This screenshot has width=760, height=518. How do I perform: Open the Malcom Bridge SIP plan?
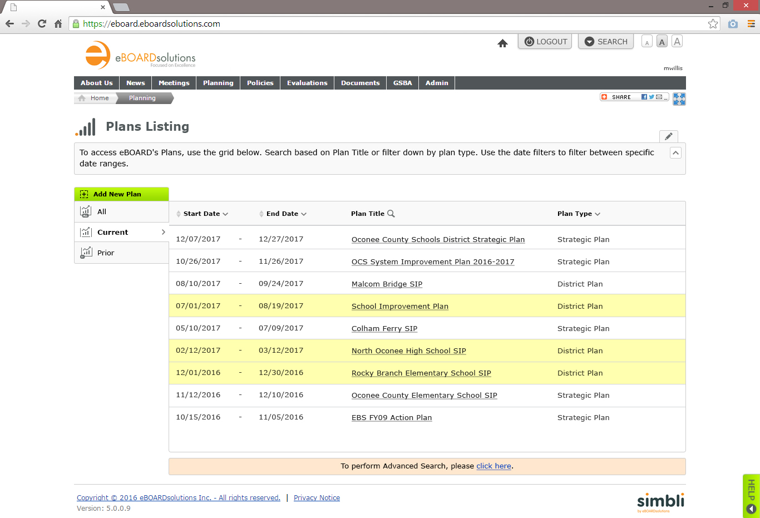point(387,284)
